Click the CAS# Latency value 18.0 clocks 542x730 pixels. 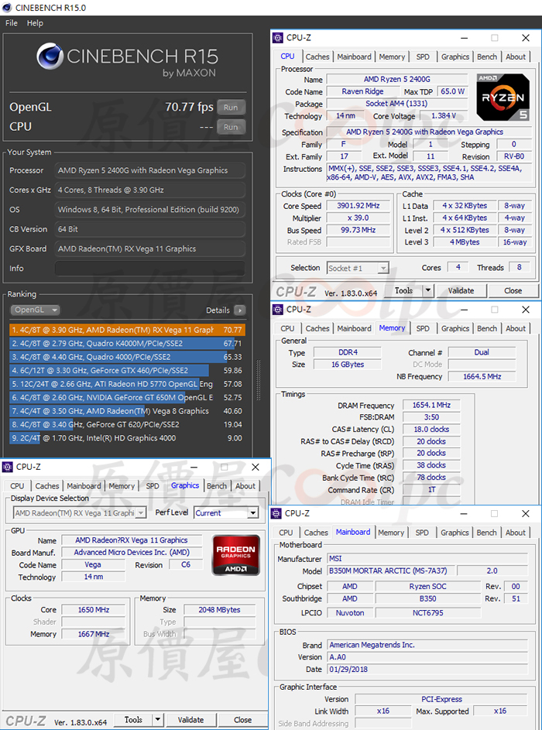coord(431,429)
